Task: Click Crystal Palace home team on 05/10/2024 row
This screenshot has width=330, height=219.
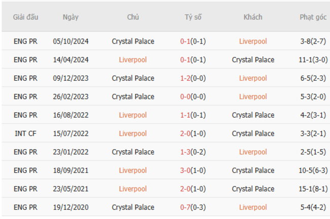Action: [133, 42]
